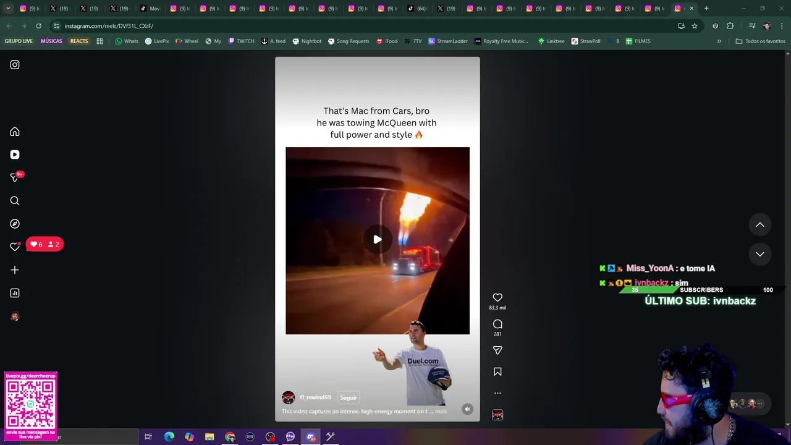Open the StrawPoll bookmark
791x445 pixels.
click(586, 41)
